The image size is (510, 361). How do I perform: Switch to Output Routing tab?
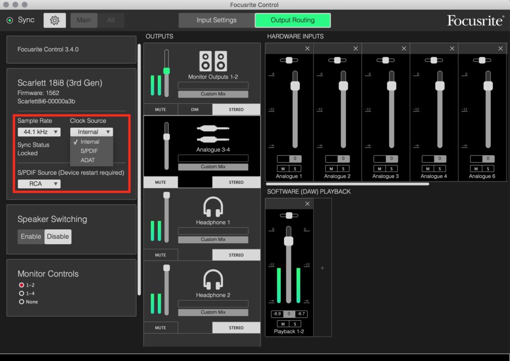(x=293, y=20)
